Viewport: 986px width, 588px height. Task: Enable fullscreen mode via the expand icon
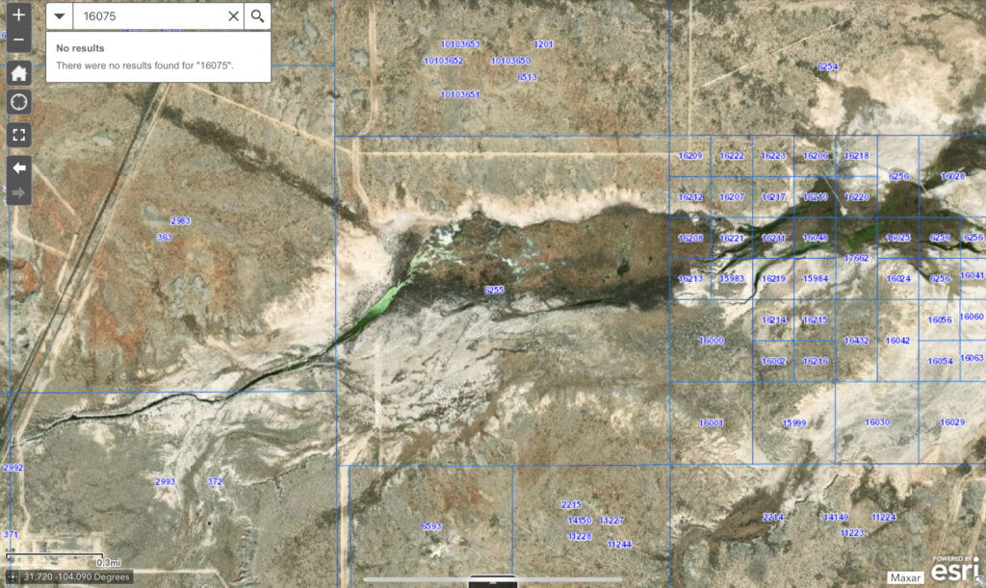click(18, 135)
